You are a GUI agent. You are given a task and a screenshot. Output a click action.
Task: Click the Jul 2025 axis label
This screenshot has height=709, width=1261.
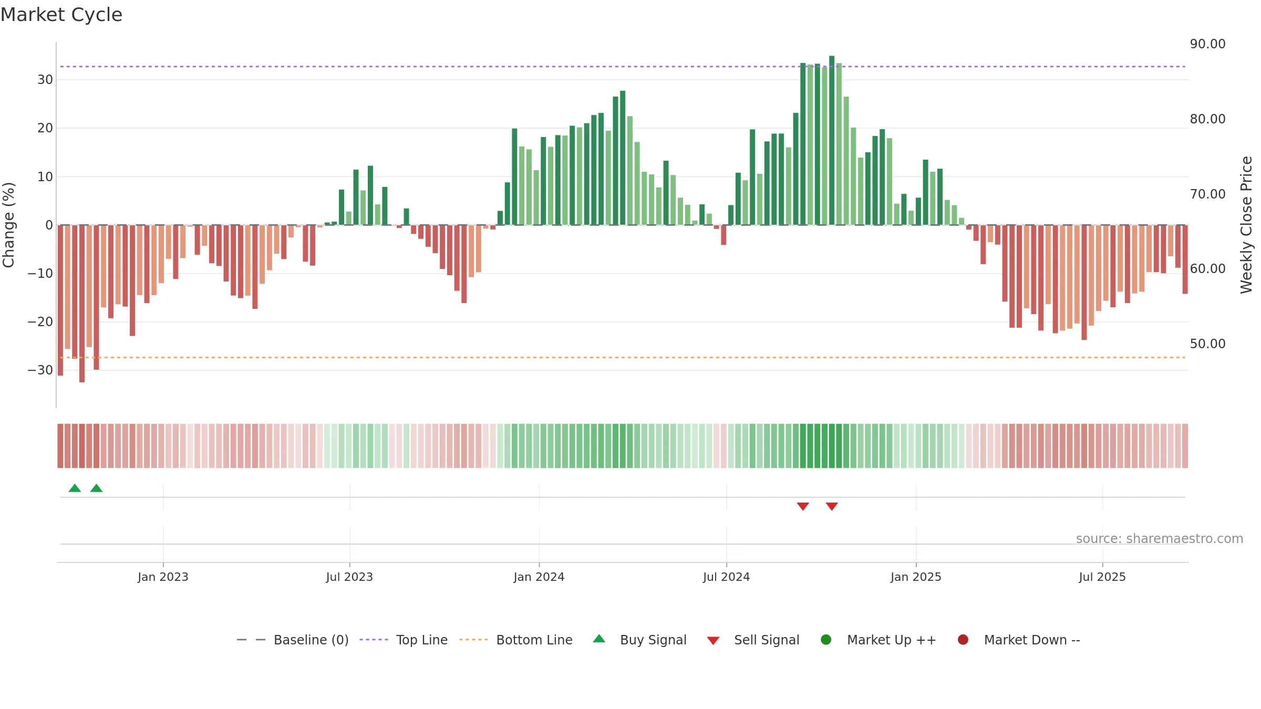click(1102, 577)
